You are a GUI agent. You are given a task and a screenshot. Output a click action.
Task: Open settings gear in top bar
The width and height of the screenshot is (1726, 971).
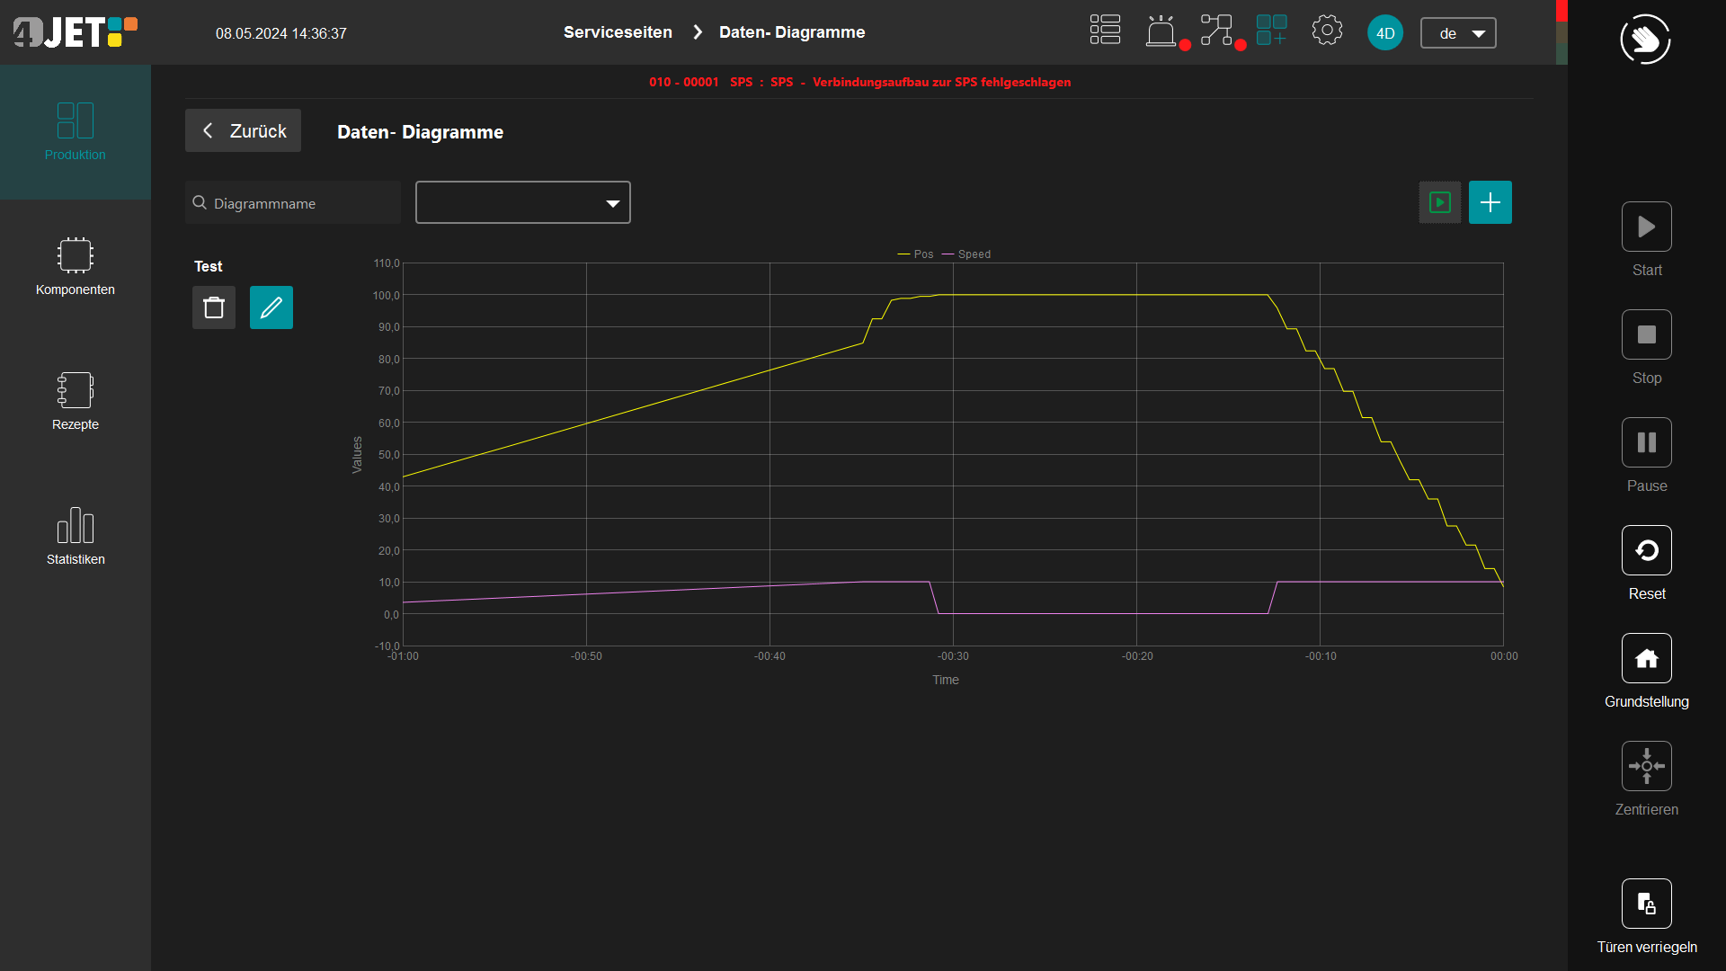tap(1327, 31)
